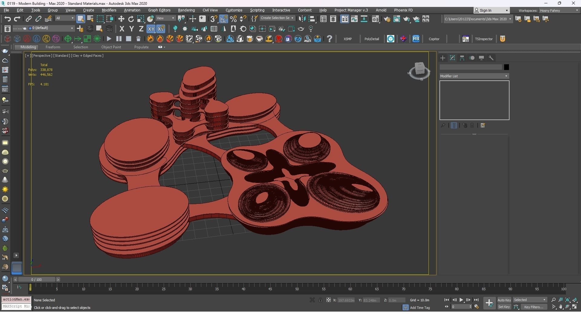The width and height of the screenshot is (581, 314).
Task: Open the Modify command panel tab
Action: pos(452,58)
